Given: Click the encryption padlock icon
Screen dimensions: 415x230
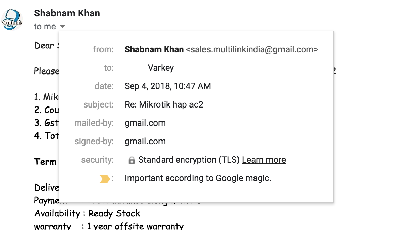Looking at the screenshot, I should (x=132, y=160).
